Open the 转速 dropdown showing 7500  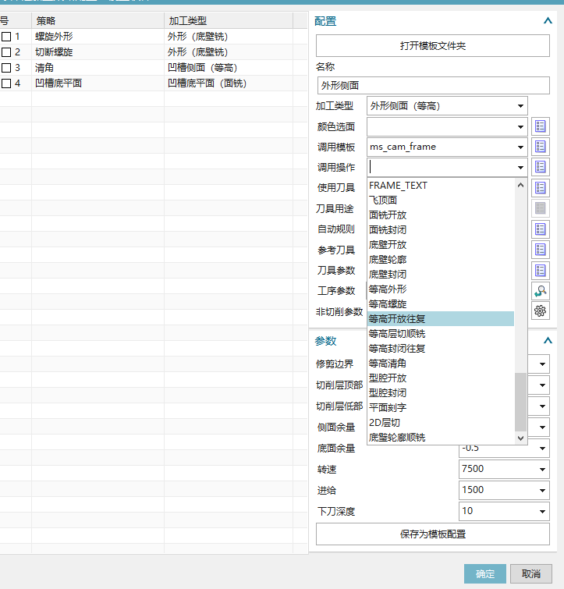click(542, 469)
